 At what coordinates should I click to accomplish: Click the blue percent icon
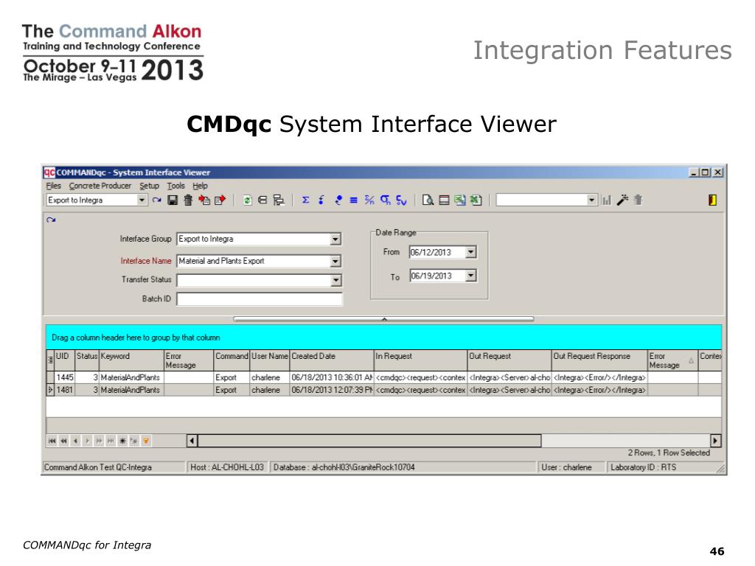pos(369,200)
